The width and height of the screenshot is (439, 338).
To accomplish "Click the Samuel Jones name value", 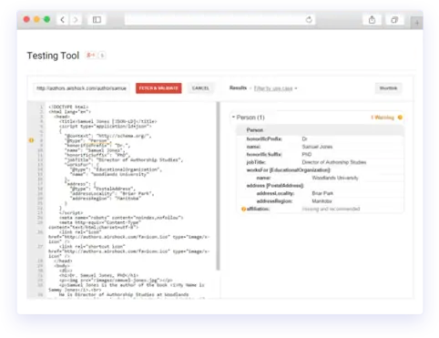I will 317,147.
